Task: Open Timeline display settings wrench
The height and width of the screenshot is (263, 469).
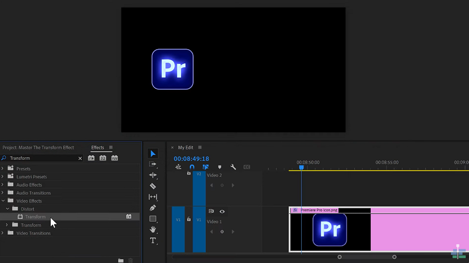Action: [233, 167]
